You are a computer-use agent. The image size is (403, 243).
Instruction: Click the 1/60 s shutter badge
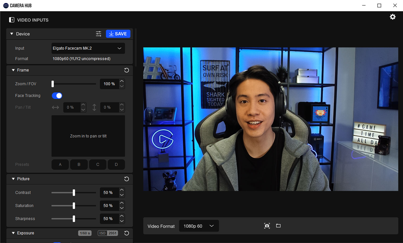[85, 233]
